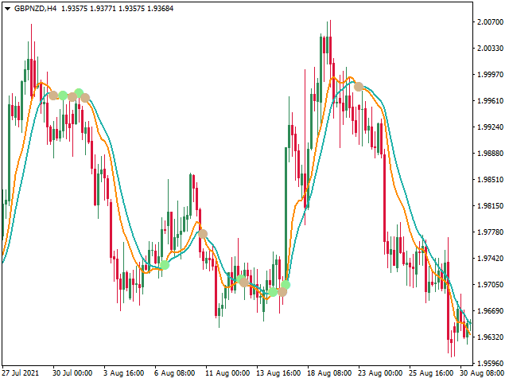509x382 pixels.
Task: Click price label 1.98150 on the price axis
Action: pyautogui.click(x=490, y=206)
